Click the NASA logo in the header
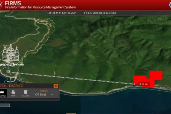 (x=1, y=5)
